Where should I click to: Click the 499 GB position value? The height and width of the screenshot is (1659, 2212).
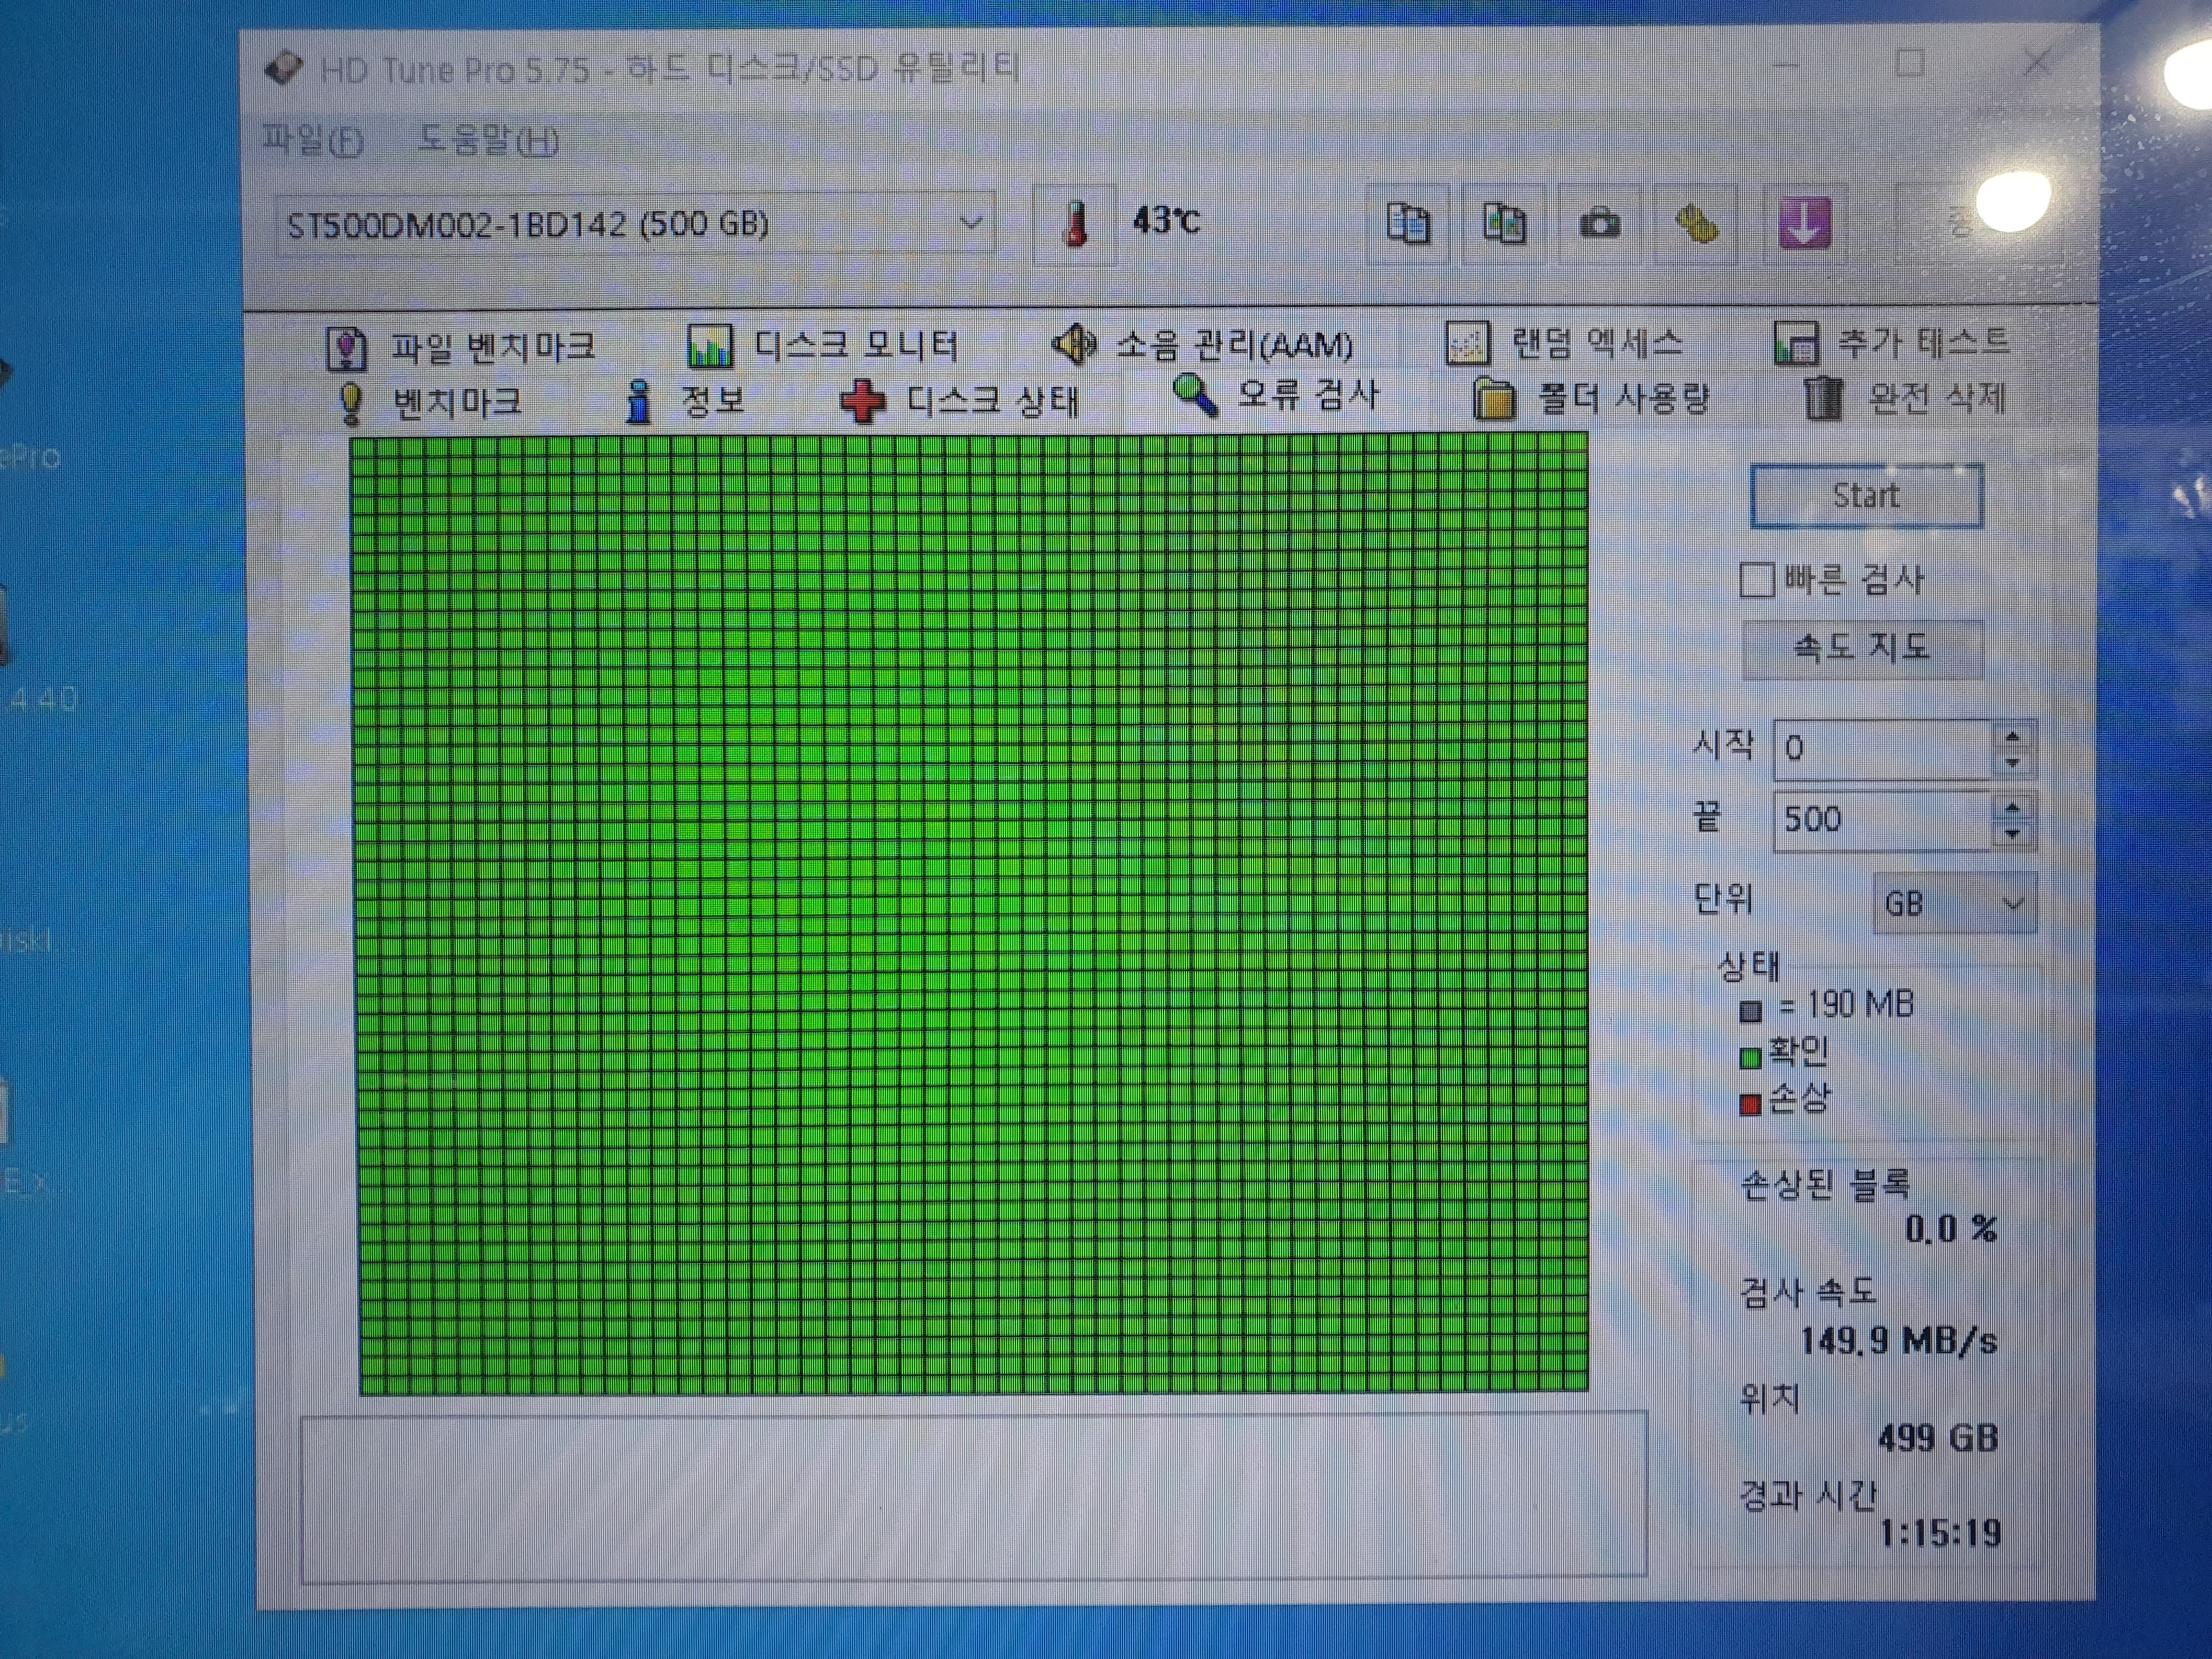click(x=1937, y=1438)
